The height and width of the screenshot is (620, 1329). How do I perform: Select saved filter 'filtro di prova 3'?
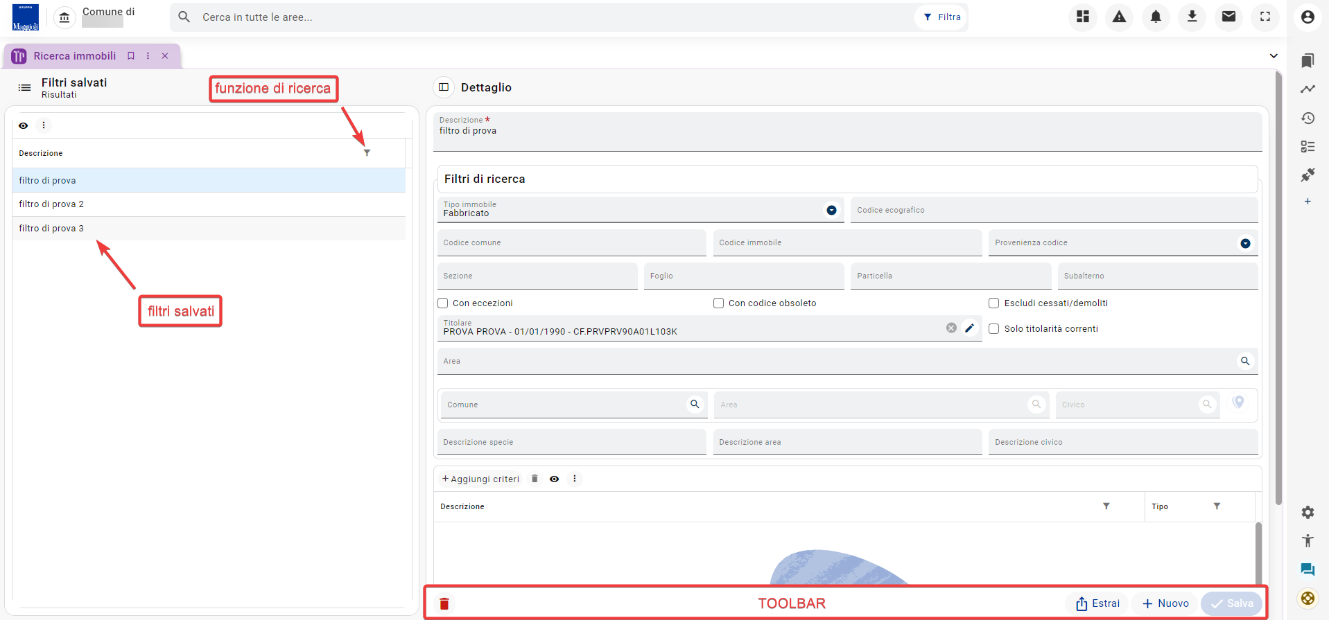[x=209, y=228]
